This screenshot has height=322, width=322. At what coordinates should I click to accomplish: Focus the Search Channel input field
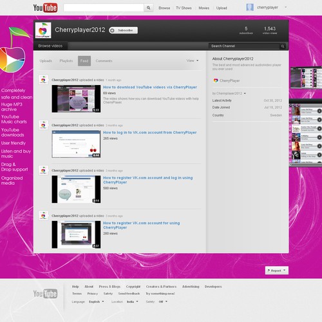244,46
